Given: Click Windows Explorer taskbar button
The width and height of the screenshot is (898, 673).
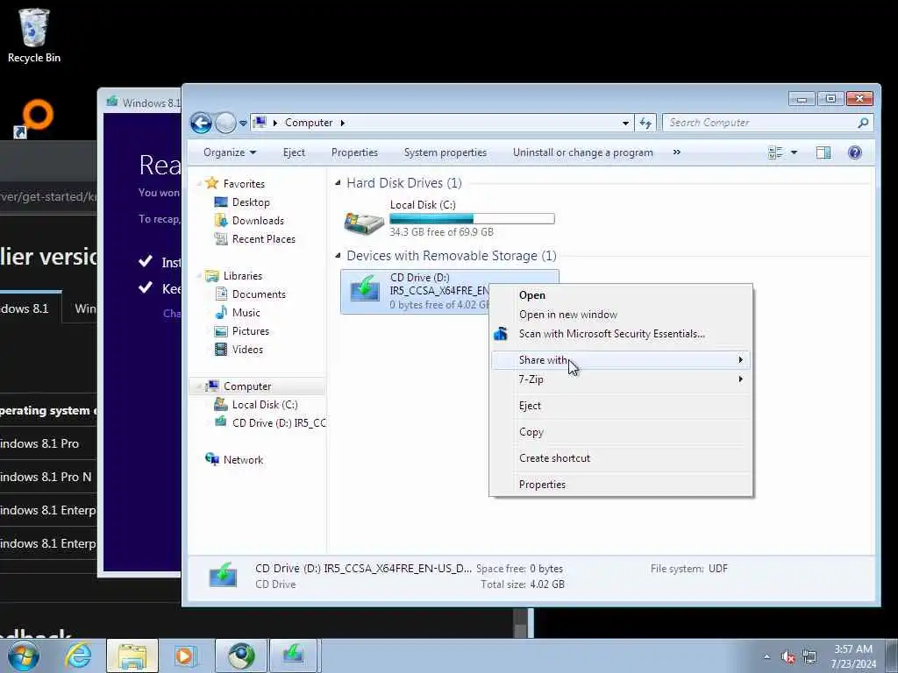Looking at the screenshot, I should (x=132, y=655).
